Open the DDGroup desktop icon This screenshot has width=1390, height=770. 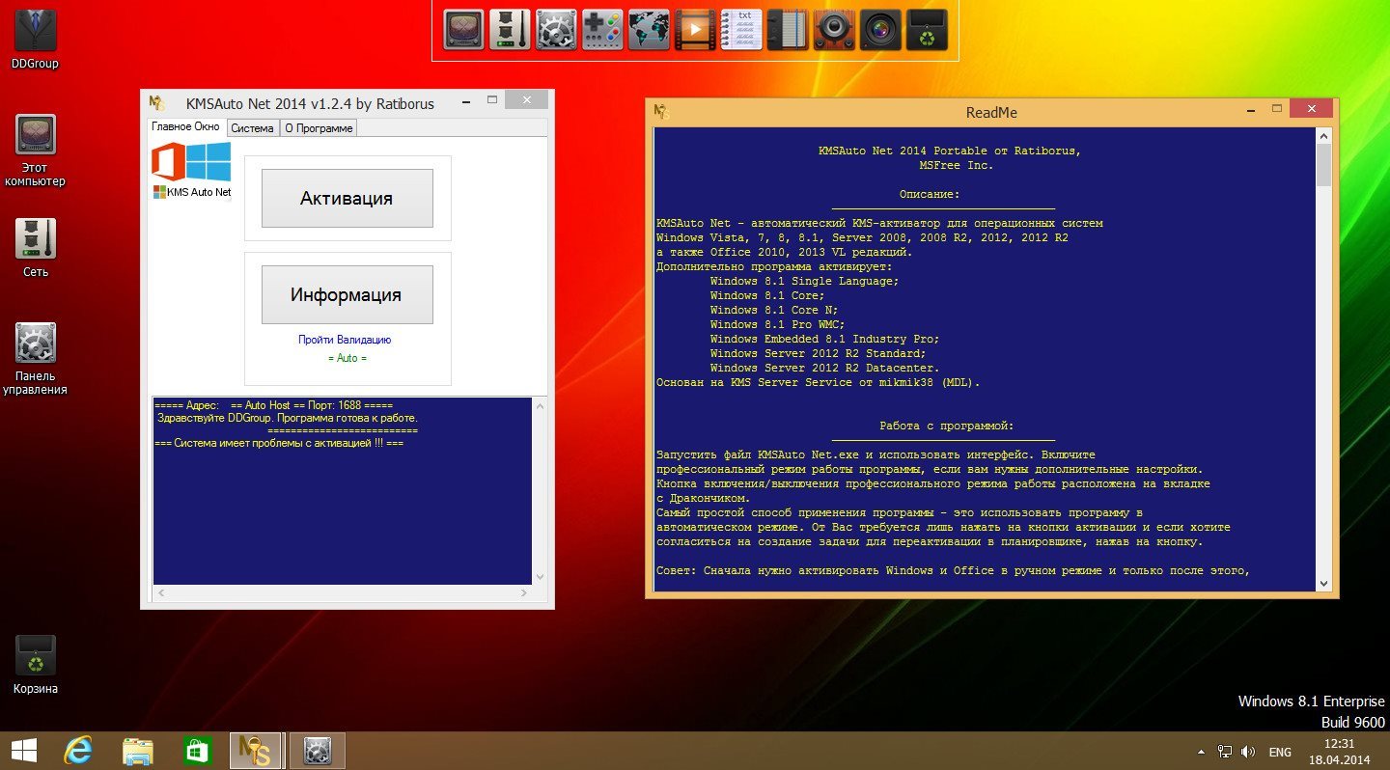pos(35,32)
